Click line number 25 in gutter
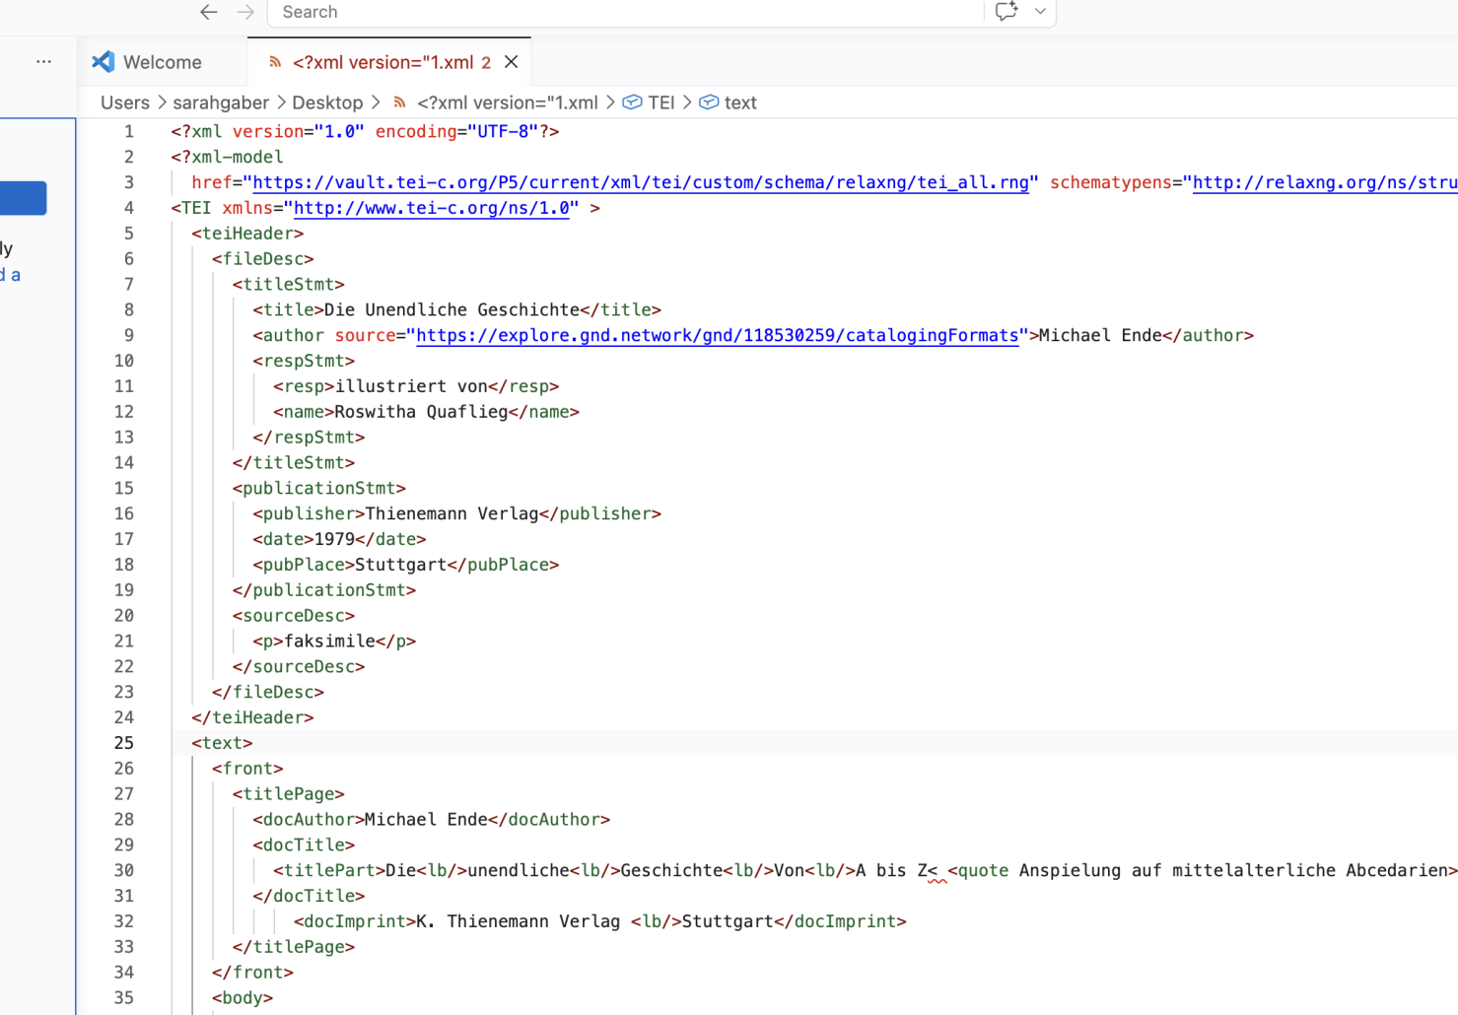This screenshot has height=1015, width=1458. (x=123, y=743)
